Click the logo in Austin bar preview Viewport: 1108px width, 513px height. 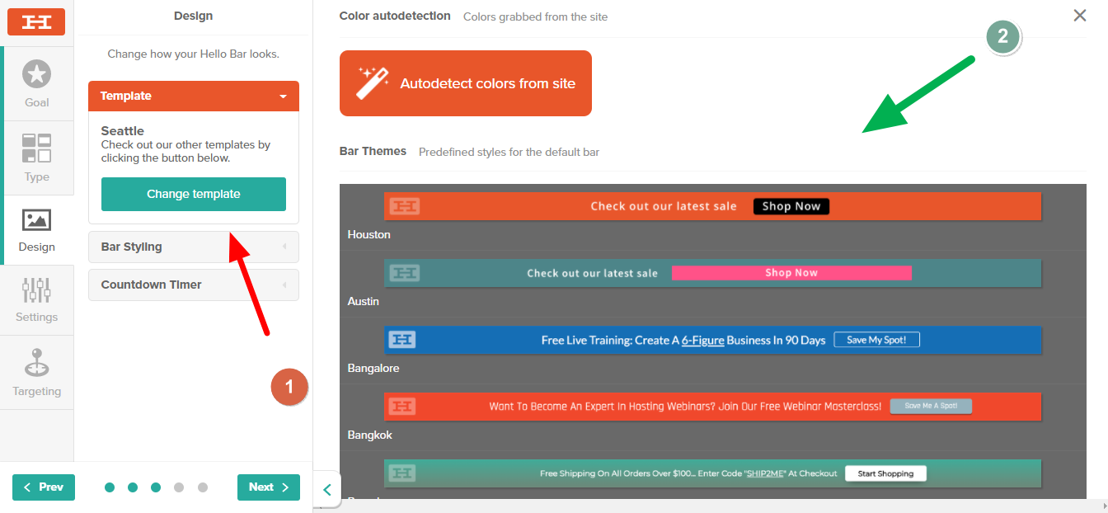(x=404, y=273)
